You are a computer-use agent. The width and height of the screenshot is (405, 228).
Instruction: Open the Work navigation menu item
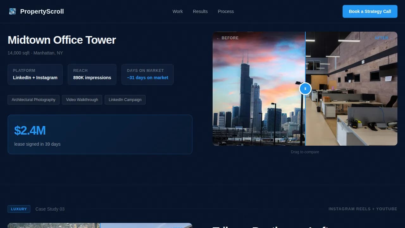178,11
